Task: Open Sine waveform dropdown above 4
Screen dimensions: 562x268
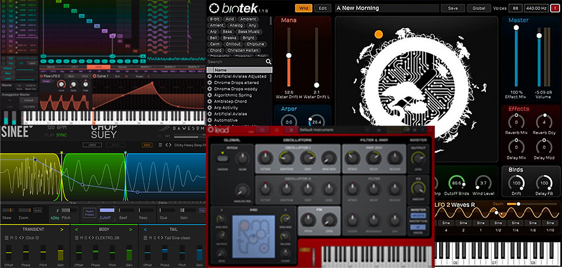Action: point(446,223)
